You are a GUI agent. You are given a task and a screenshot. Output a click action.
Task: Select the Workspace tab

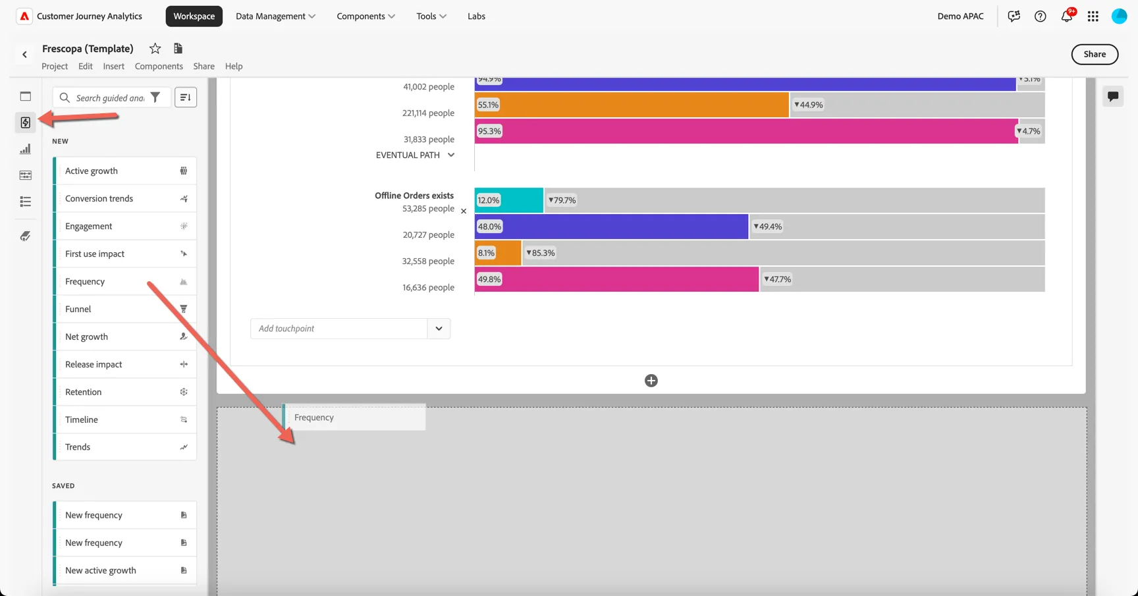point(194,16)
